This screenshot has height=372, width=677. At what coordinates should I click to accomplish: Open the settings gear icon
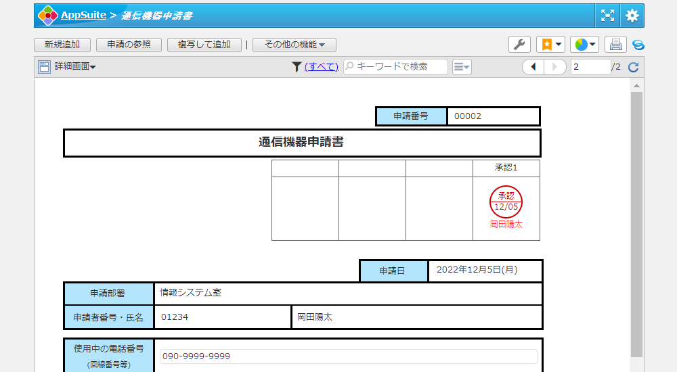632,16
